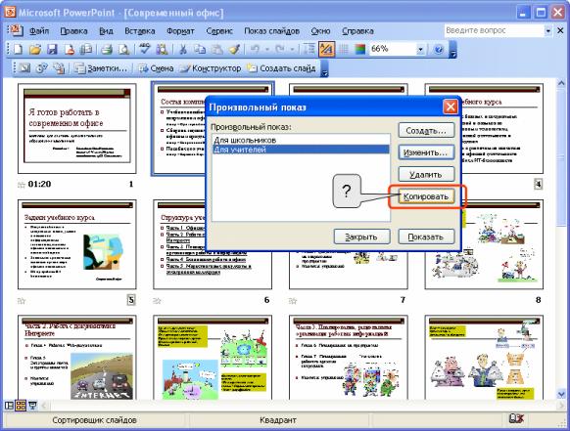
Task: Open the Файл menu
Action: click(x=39, y=31)
